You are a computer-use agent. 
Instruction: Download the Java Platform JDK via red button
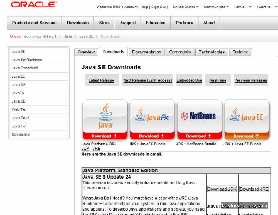tap(105, 136)
